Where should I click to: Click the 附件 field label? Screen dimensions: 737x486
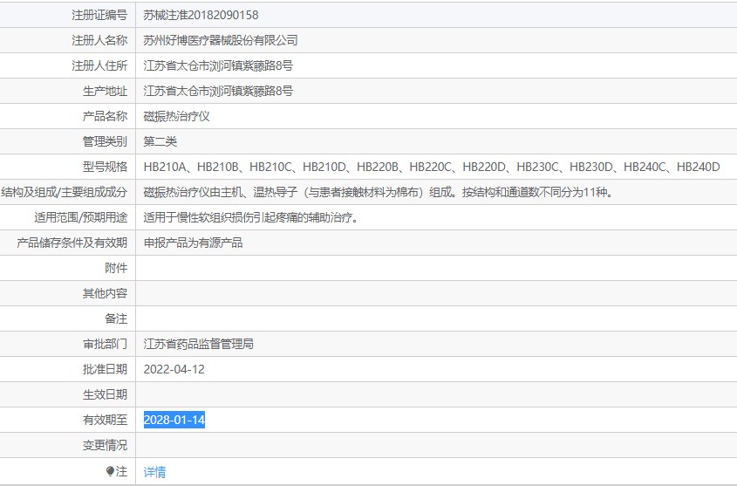(116, 268)
